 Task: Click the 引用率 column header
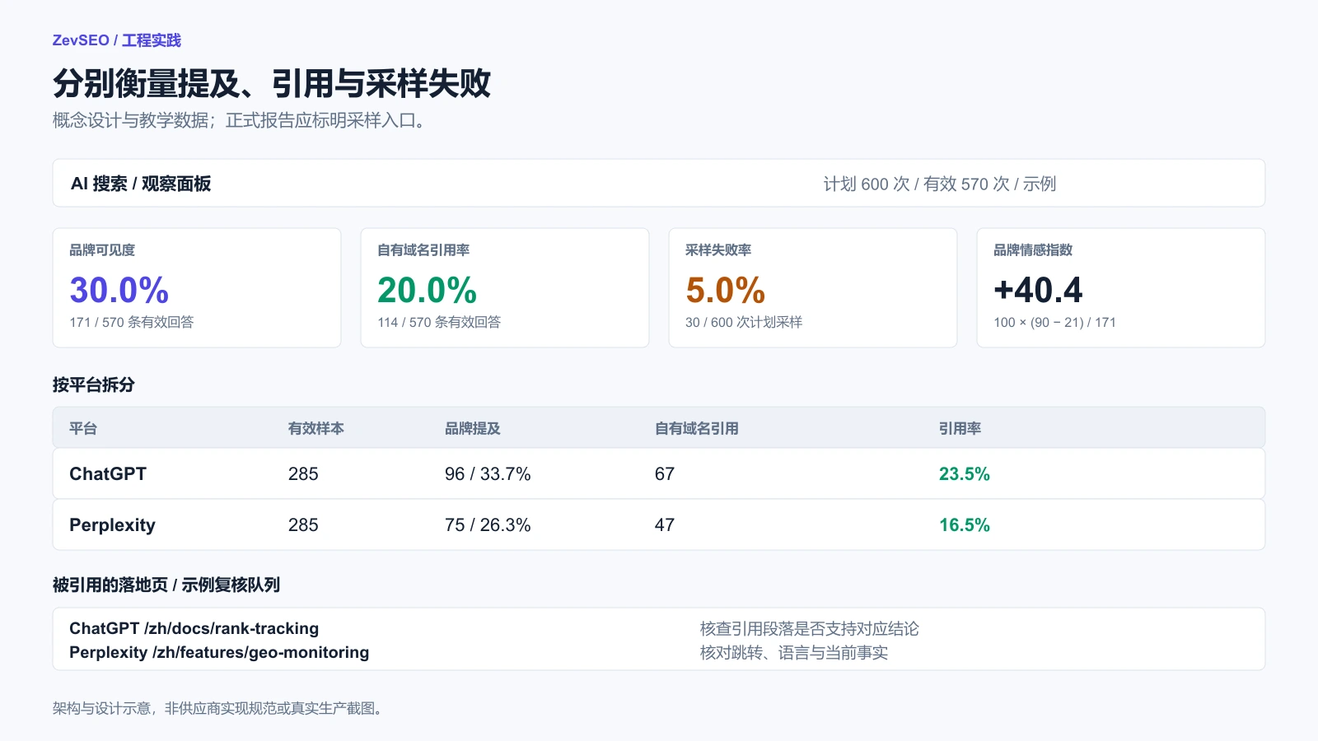tap(960, 428)
